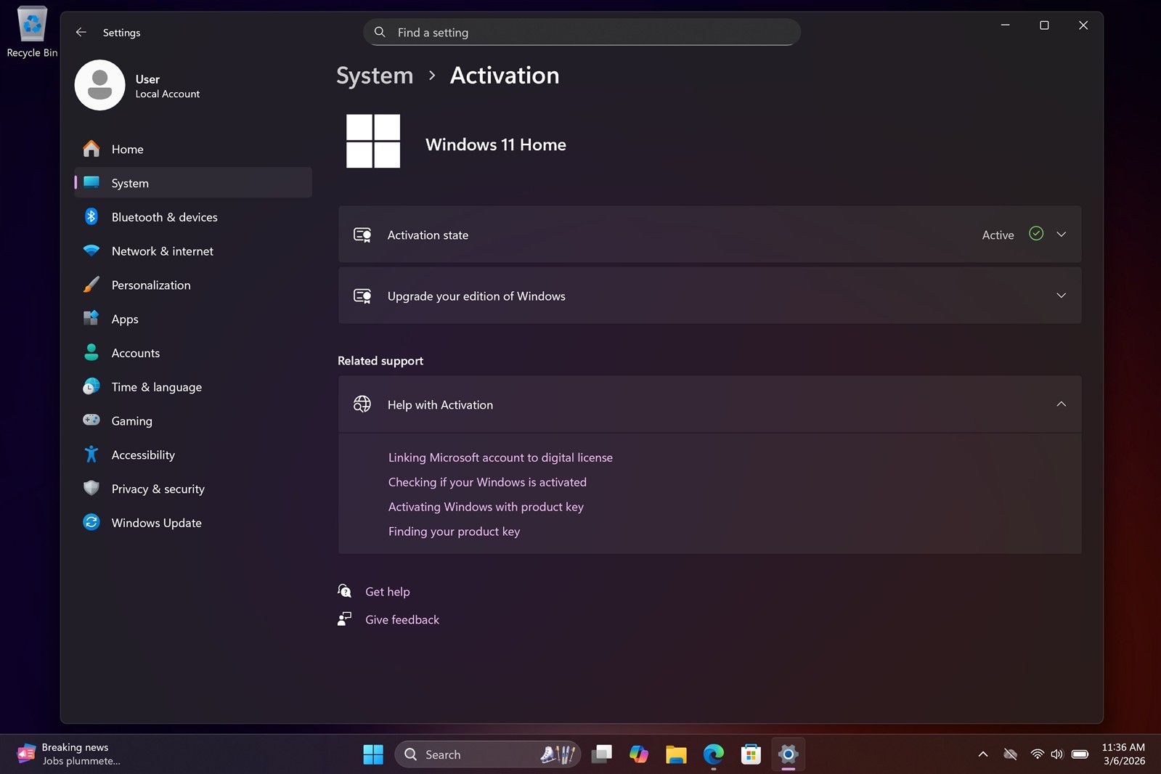Click the Help with Activation globe icon
The width and height of the screenshot is (1161, 774).
pos(362,404)
